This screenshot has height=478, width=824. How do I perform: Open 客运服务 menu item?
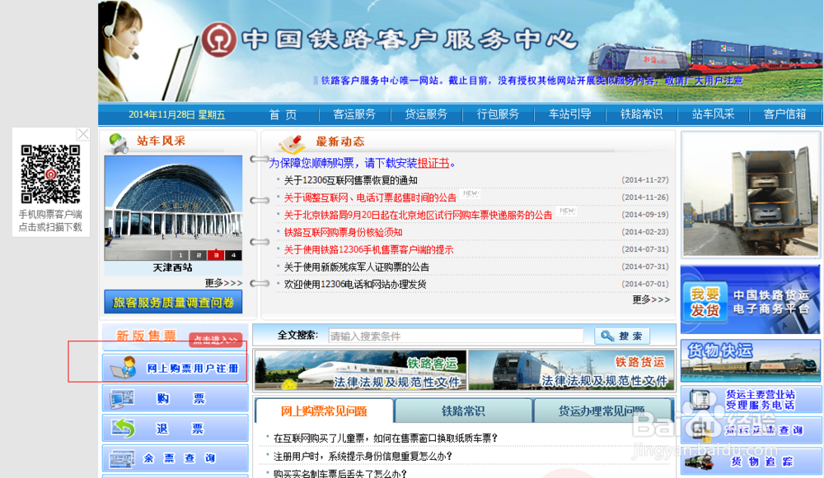click(354, 114)
